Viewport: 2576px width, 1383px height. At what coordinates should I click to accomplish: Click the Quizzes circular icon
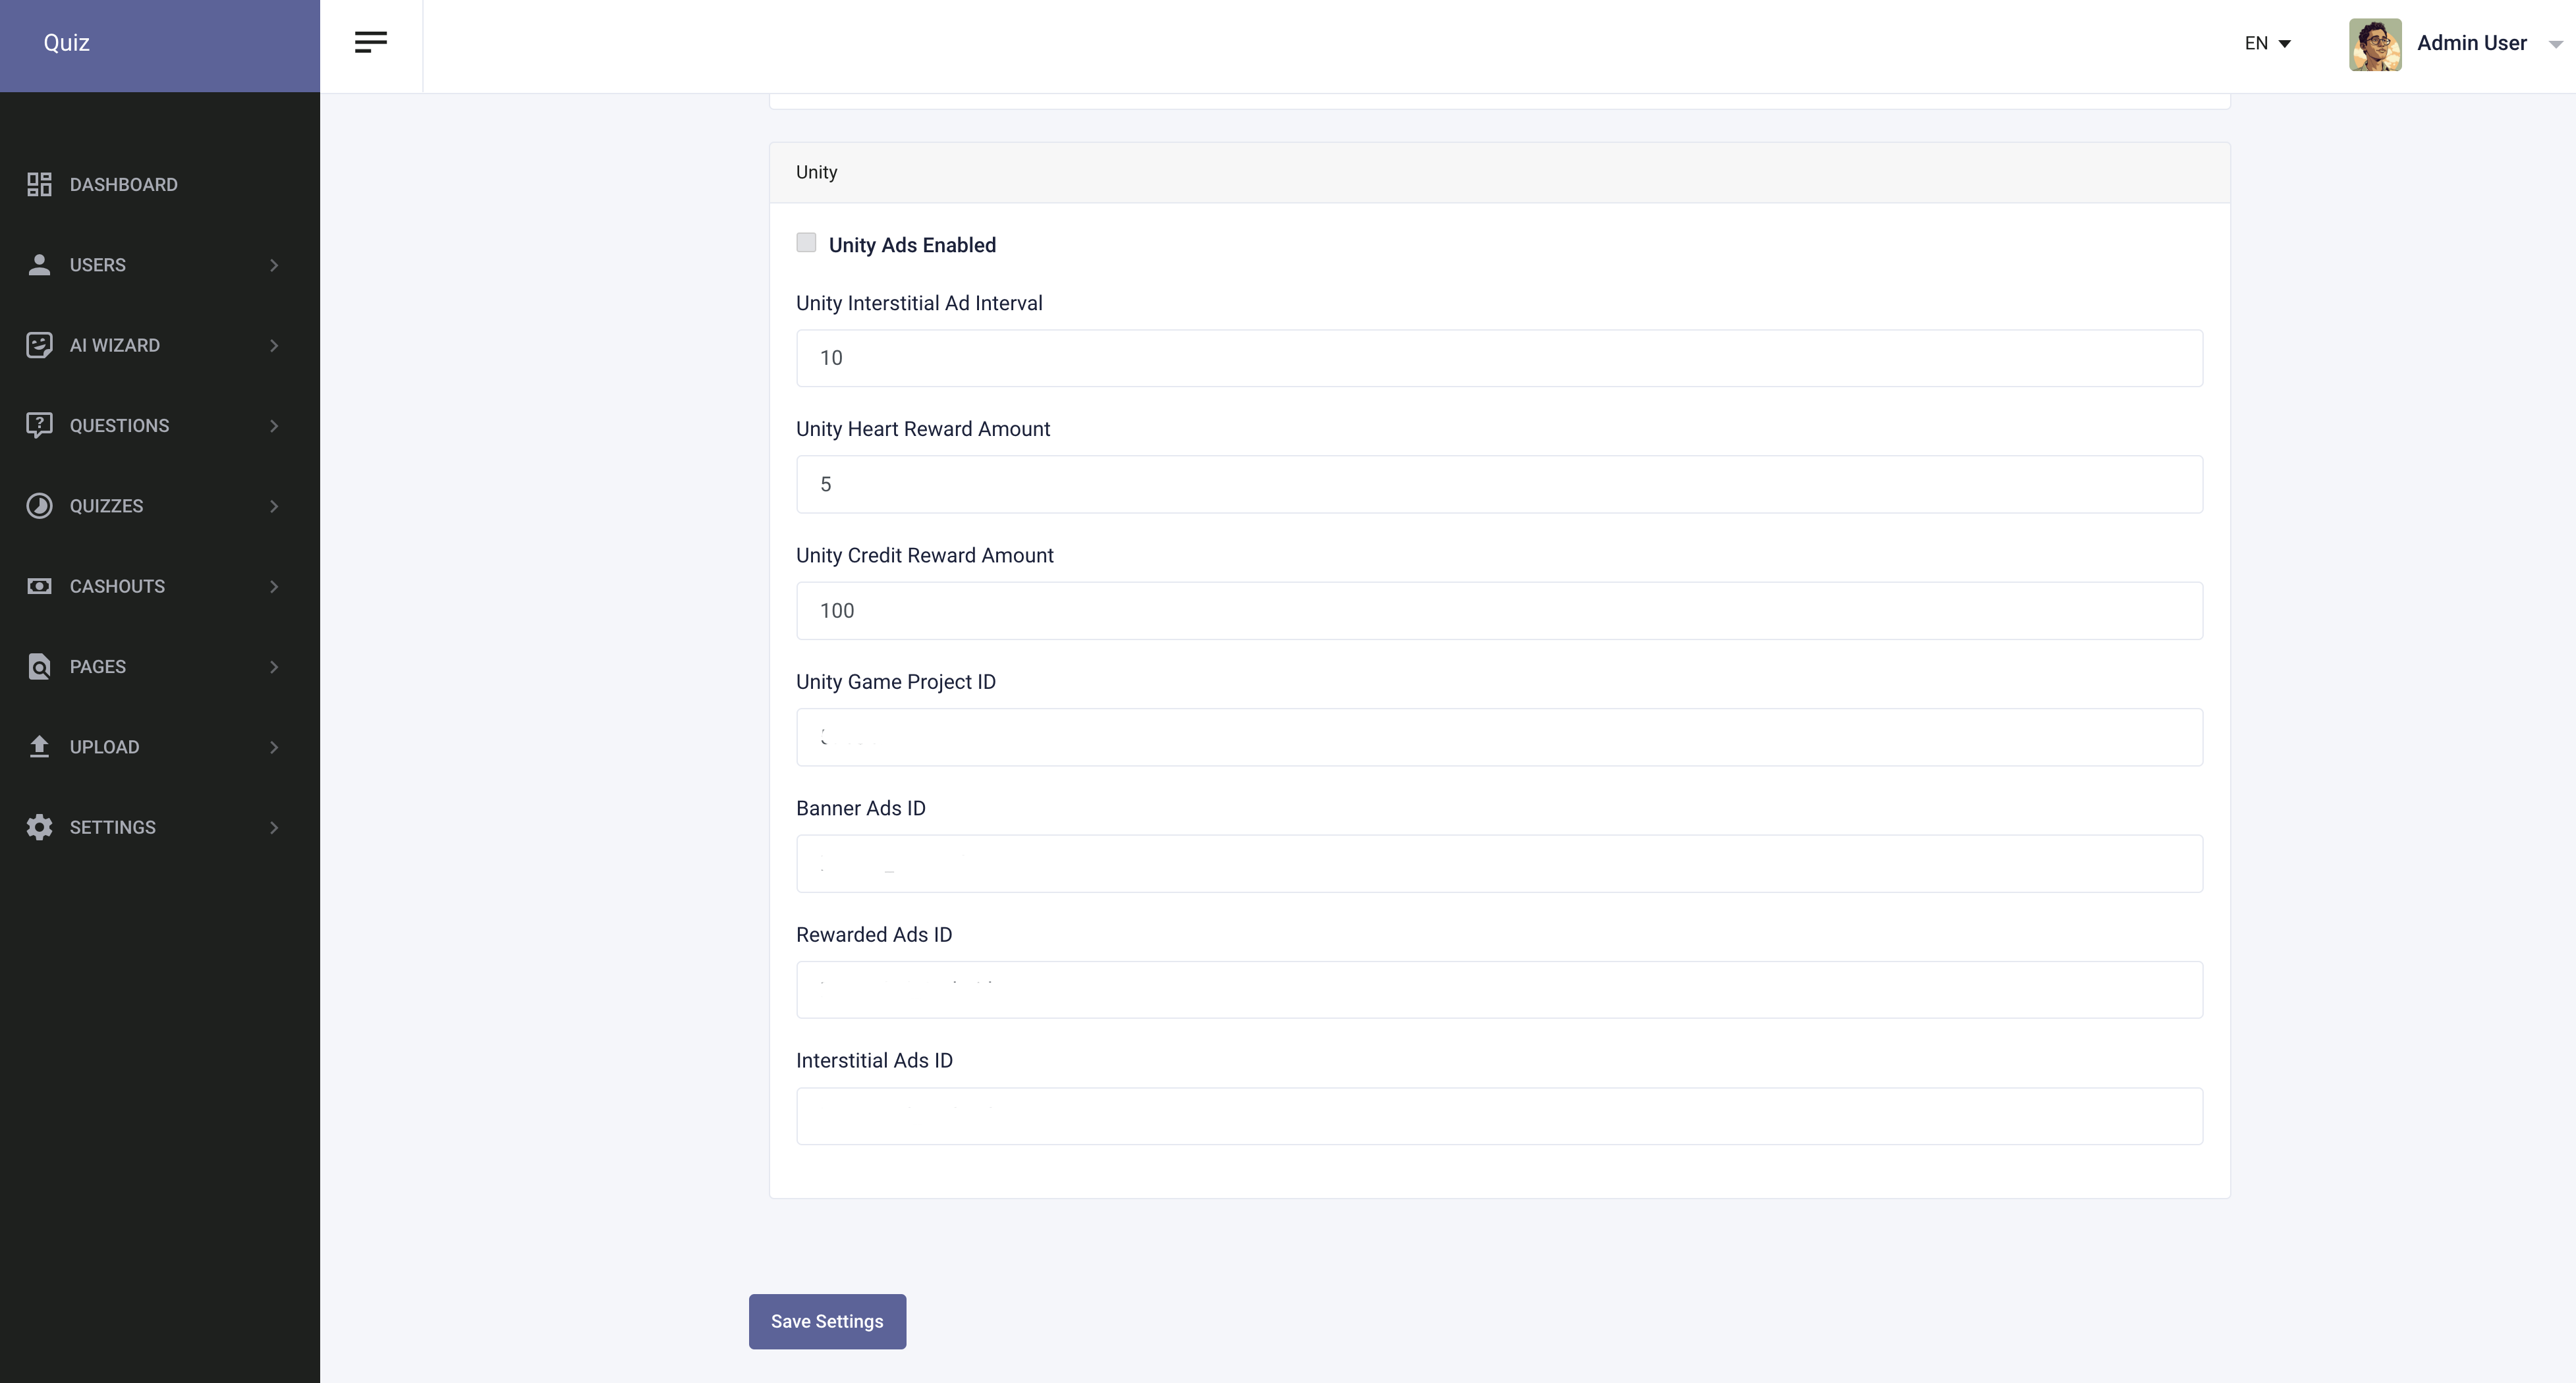39,506
